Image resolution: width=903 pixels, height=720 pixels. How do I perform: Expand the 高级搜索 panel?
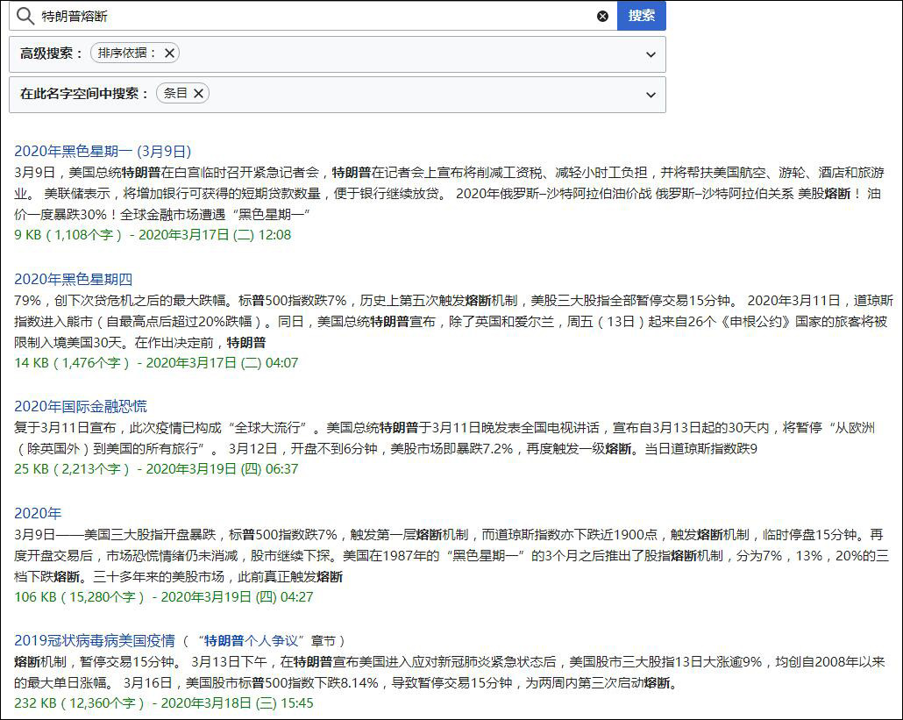point(651,54)
